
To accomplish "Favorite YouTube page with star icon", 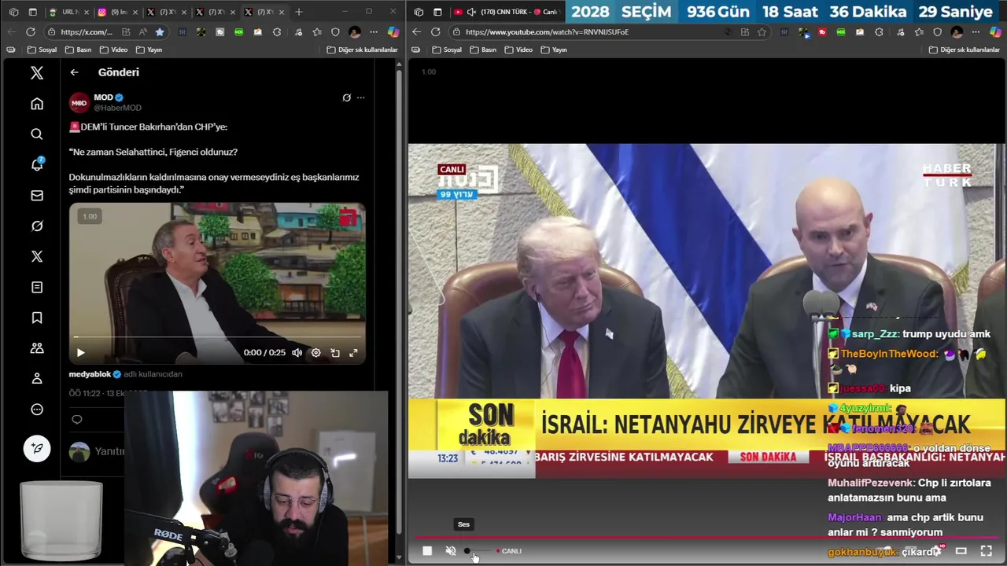I will tap(762, 32).
